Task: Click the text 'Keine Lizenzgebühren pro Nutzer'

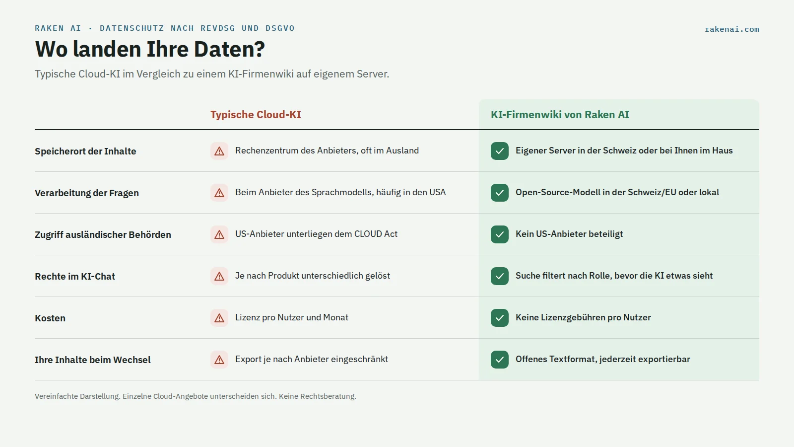Action: 583,317
